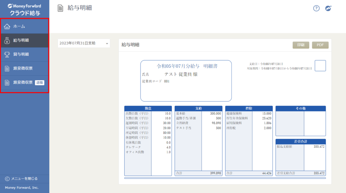Click the 令和05年07月分給与 明細書 title
Image resolution: width=346 pixels, height=193 pixels.
pos(187,66)
